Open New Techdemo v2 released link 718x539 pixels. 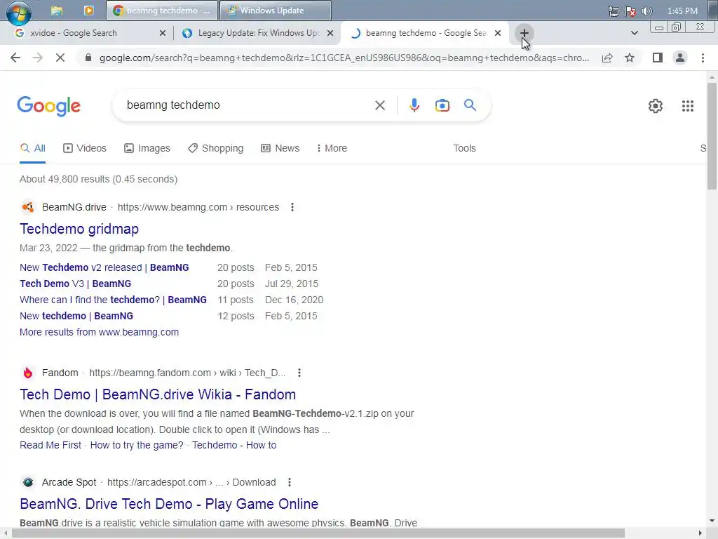pos(104,267)
